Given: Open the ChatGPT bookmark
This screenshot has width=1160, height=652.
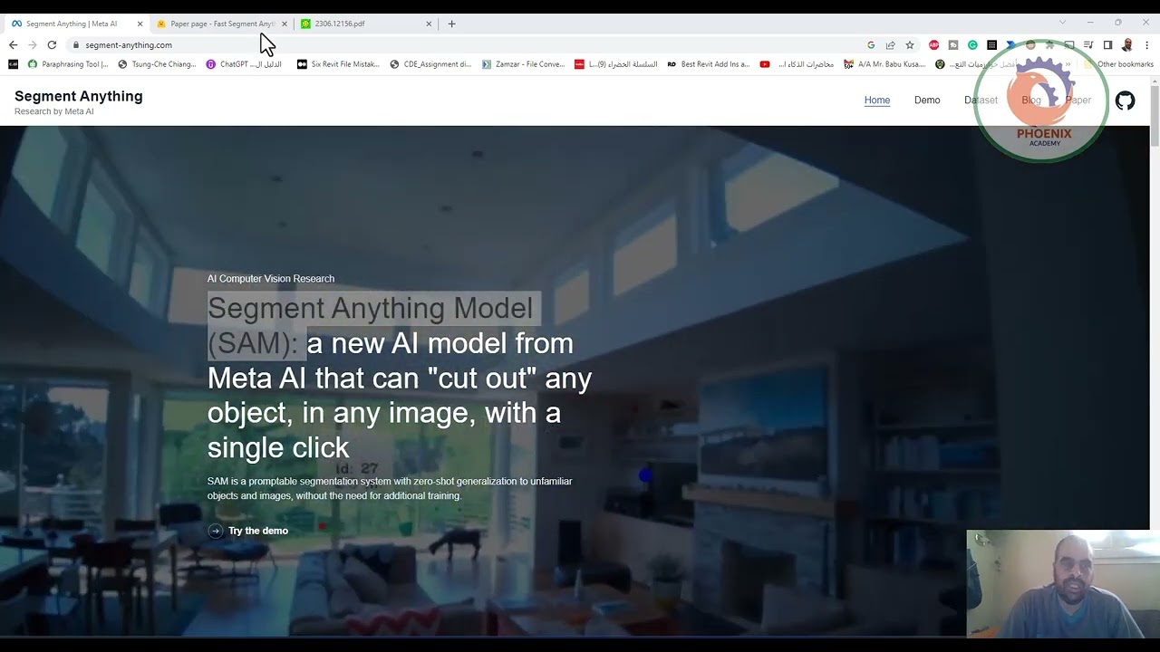Looking at the screenshot, I should pos(243,64).
